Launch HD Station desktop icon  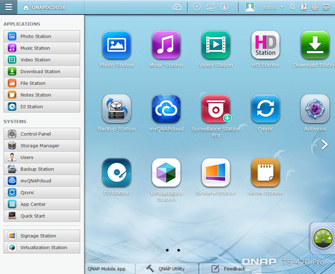click(x=265, y=45)
